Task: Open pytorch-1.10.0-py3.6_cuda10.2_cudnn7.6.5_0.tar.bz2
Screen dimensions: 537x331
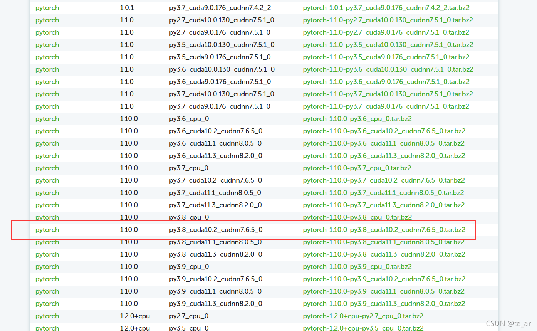Action: [384, 131]
